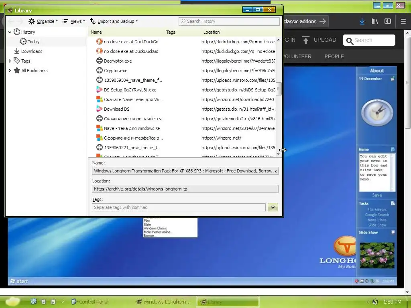Open the Views menu in Library

click(74, 21)
